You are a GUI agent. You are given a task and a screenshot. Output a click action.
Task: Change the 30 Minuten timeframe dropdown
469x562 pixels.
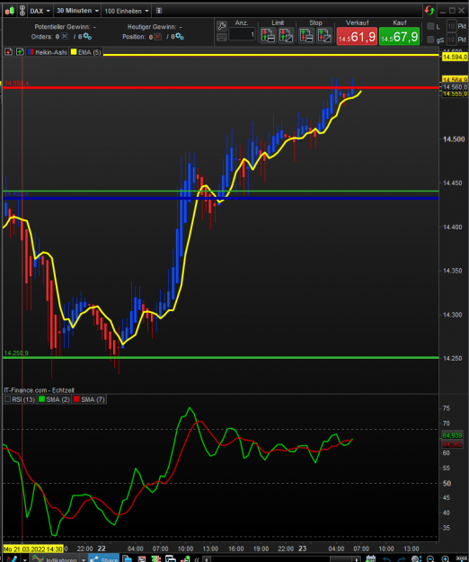click(77, 11)
